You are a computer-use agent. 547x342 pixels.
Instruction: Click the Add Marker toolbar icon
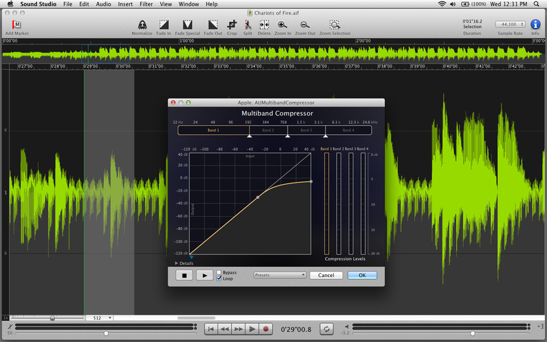tap(16, 25)
